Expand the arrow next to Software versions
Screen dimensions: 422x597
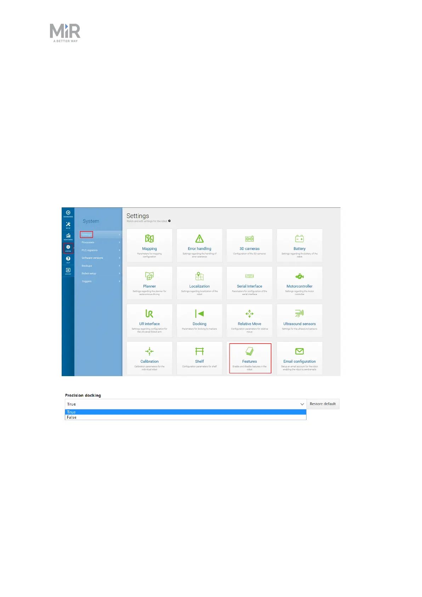point(120,258)
